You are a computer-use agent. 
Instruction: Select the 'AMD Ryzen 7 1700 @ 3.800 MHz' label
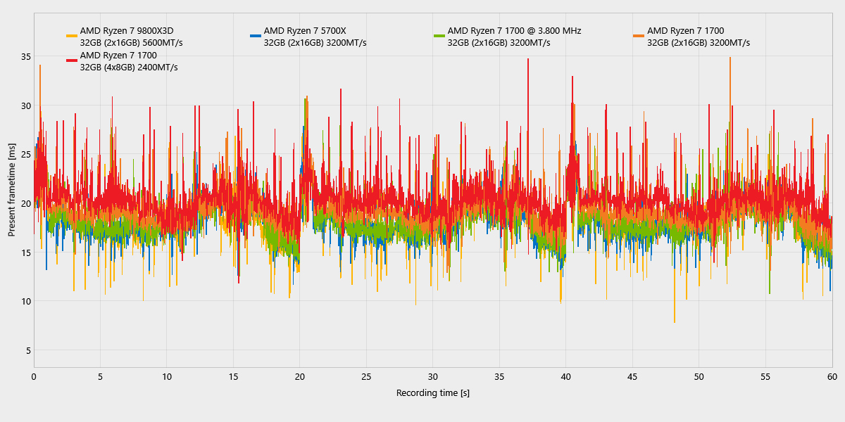click(x=514, y=30)
